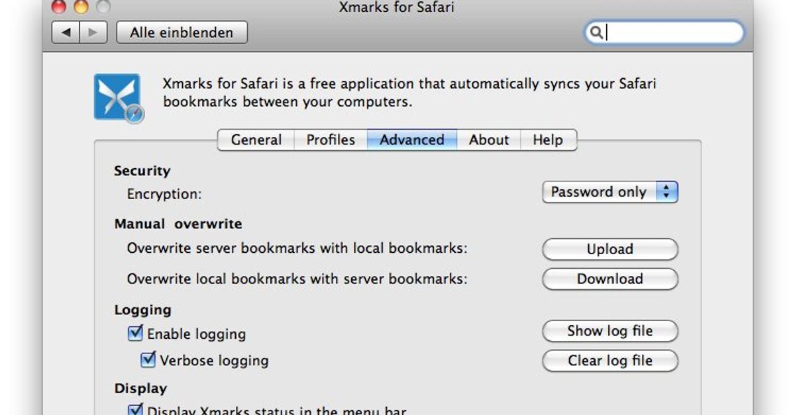Image resolution: width=795 pixels, height=415 pixels.
Task: Go forward with the right arrow button
Action: tap(93, 32)
